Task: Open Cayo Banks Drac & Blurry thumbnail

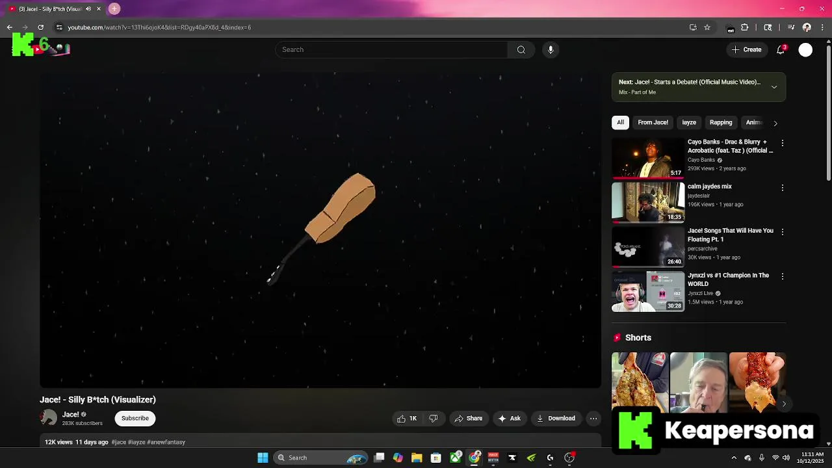Action: point(648,158)
